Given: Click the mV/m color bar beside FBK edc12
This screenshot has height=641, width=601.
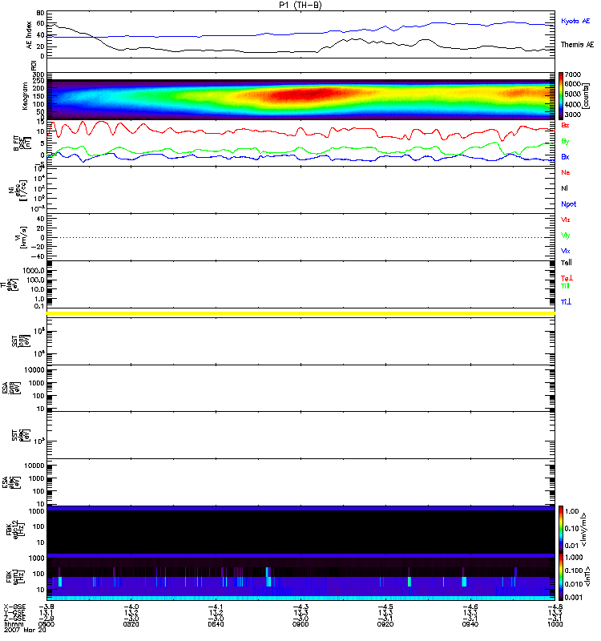Looking at the screenshot, I should pyautogui.click(x=561, y=529).
